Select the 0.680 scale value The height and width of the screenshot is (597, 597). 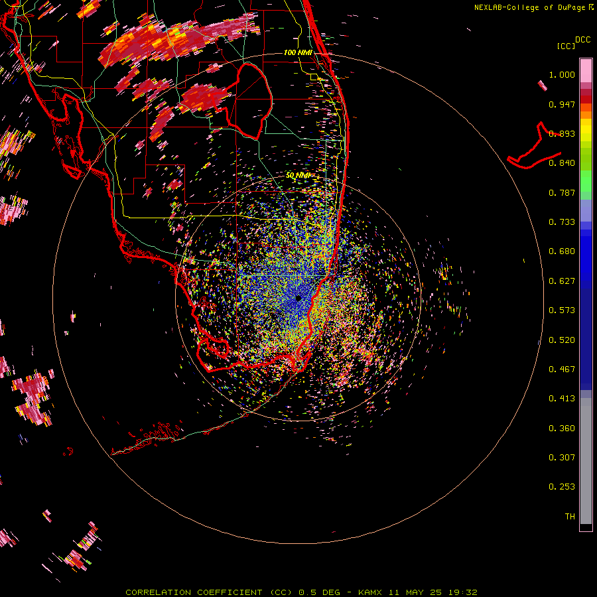pyautogui.click(x=562, y=251)
